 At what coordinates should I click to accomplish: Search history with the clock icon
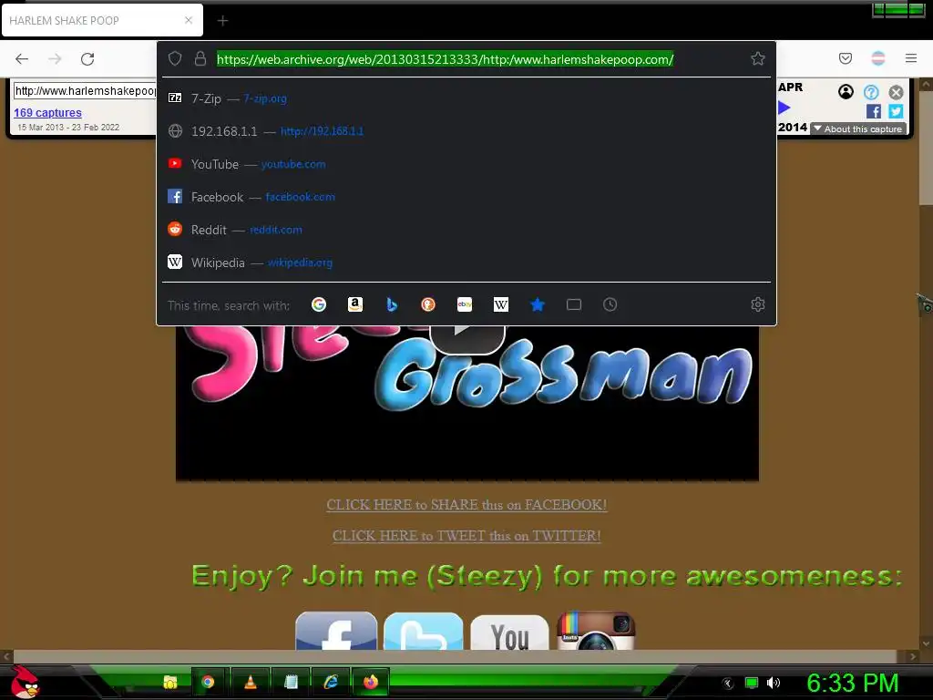[x=610, y=304]
